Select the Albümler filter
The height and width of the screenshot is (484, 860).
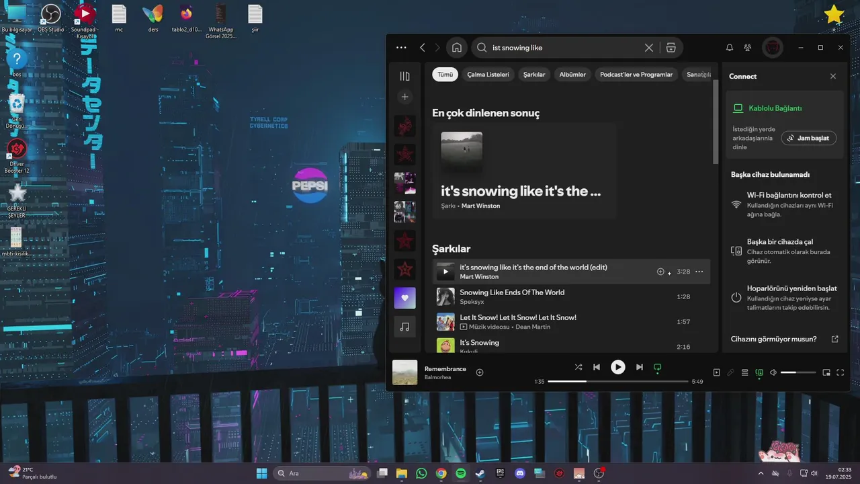[572, 75]
